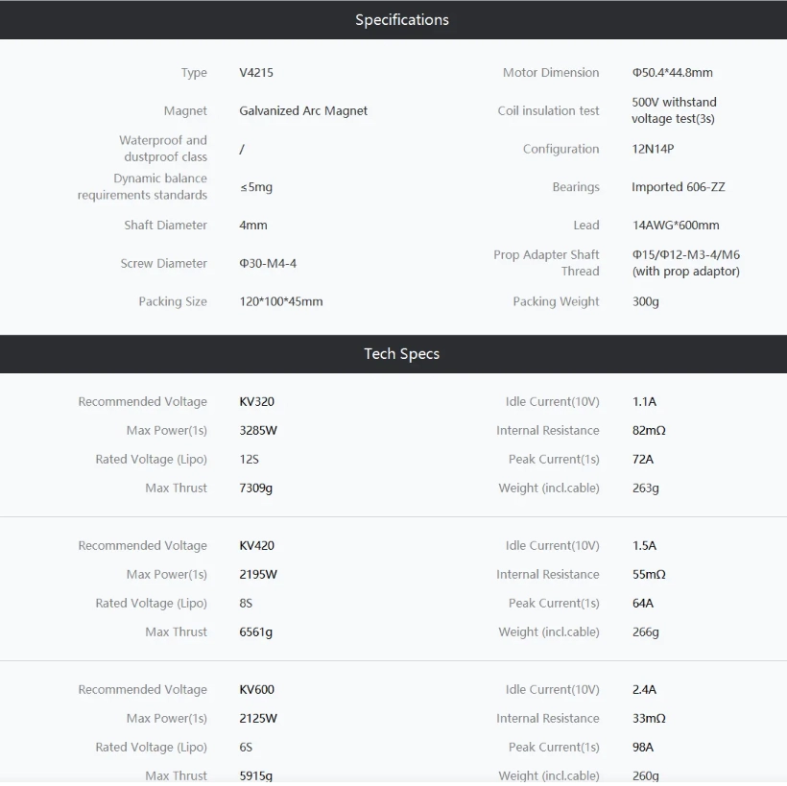Select the 14AWG*600mm lead value
Image resolution: width=787 pixels, height=786 pixels.
[x=675, y=226]
